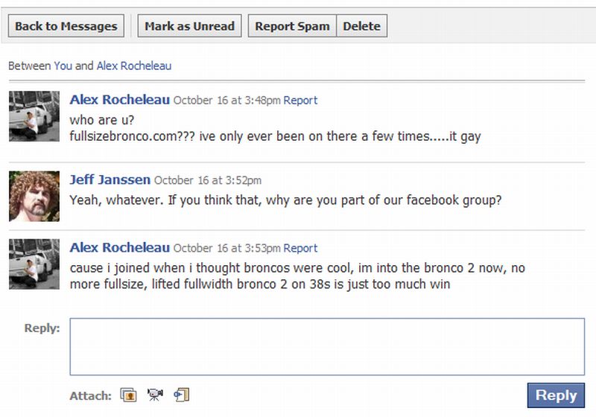Viewport: 596px width, 417px height.
Task: Attach a video with the camera icon
Action: coord(155,395)
